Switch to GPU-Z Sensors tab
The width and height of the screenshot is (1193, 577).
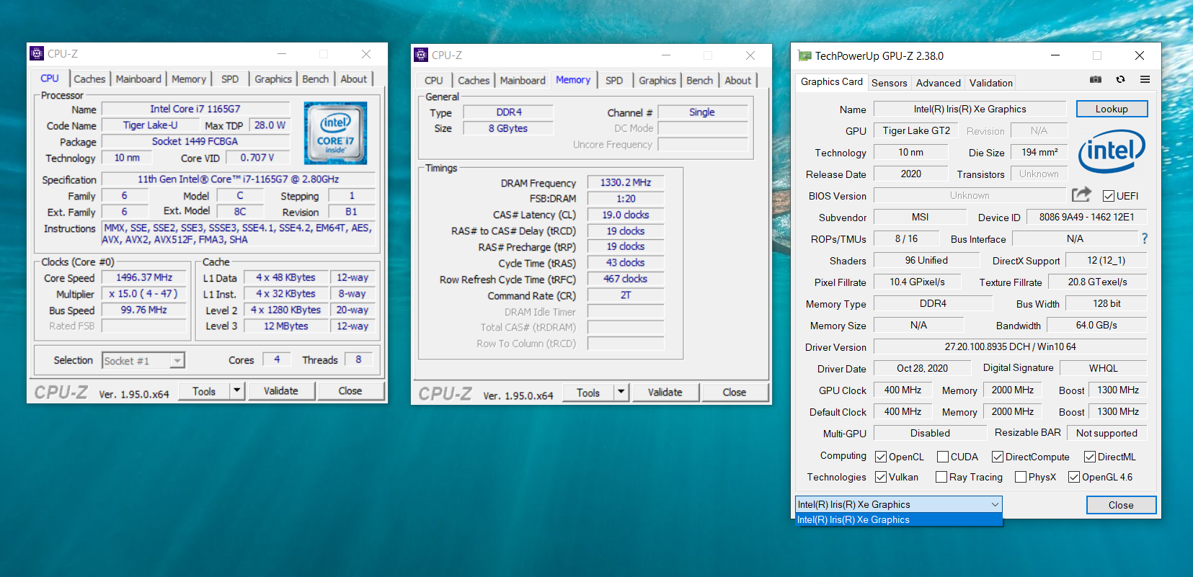click(890, 83)
